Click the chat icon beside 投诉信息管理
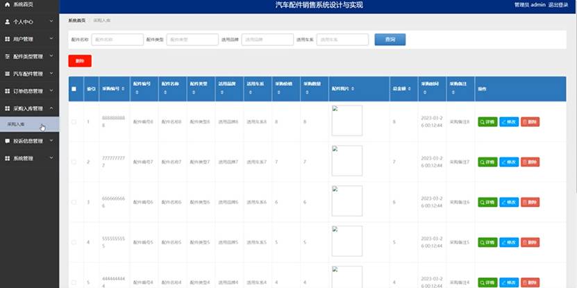This screenshot has height=288, width=577. point(8,141)
